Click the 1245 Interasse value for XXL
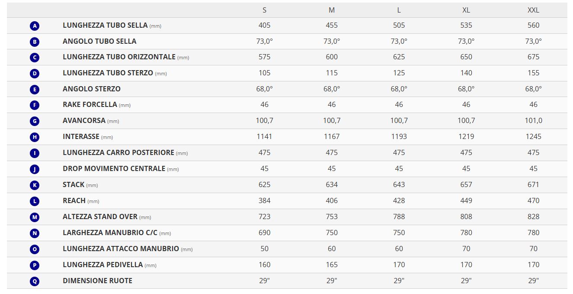 coord(533,136)
